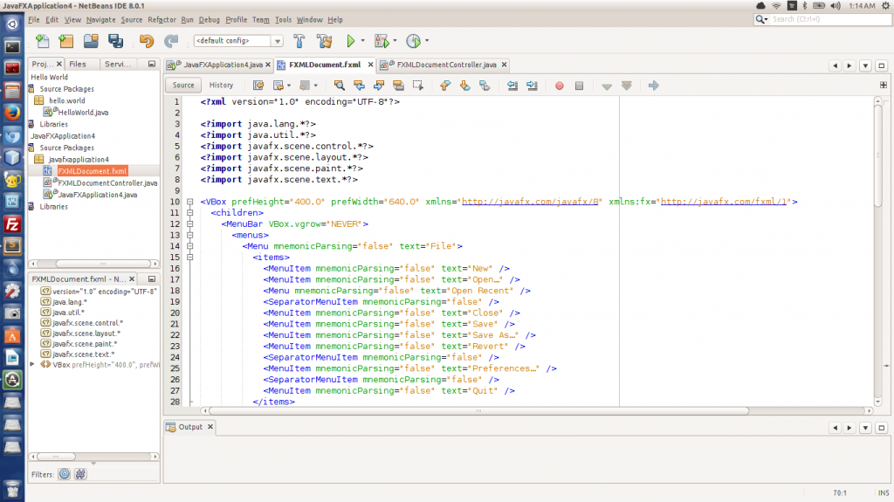Click Stop Macro Recording square icon
This screenshot has height=502, width=894.
click(x=579, y=86)
